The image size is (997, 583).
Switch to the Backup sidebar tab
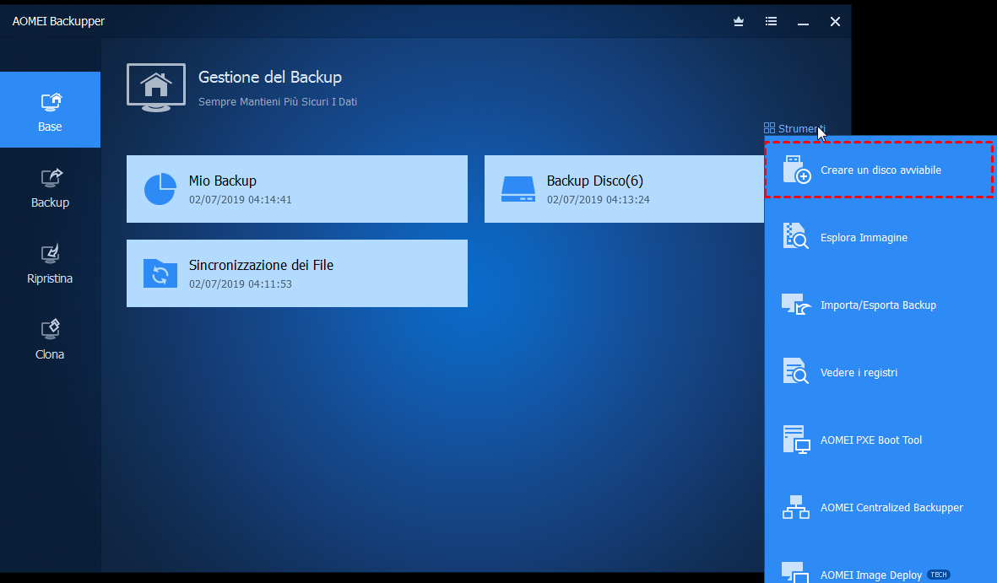(x=50, y=186)
